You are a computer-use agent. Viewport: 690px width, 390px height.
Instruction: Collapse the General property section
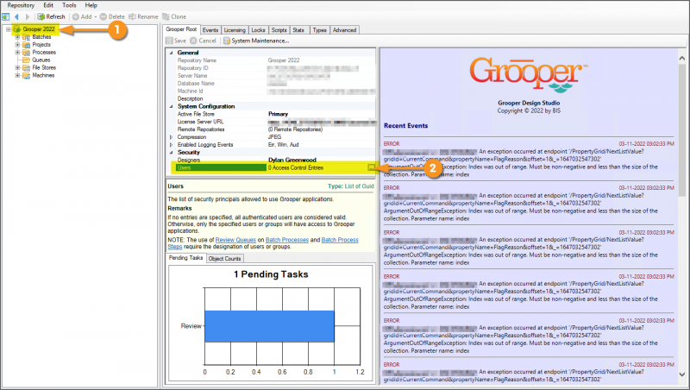(172, 53)
